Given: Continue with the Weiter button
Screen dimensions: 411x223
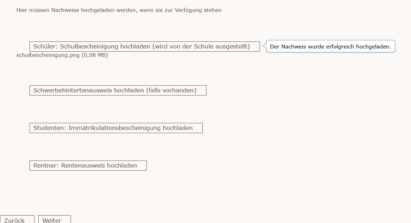Looking at the screenshot, I should tap(54, 219).
